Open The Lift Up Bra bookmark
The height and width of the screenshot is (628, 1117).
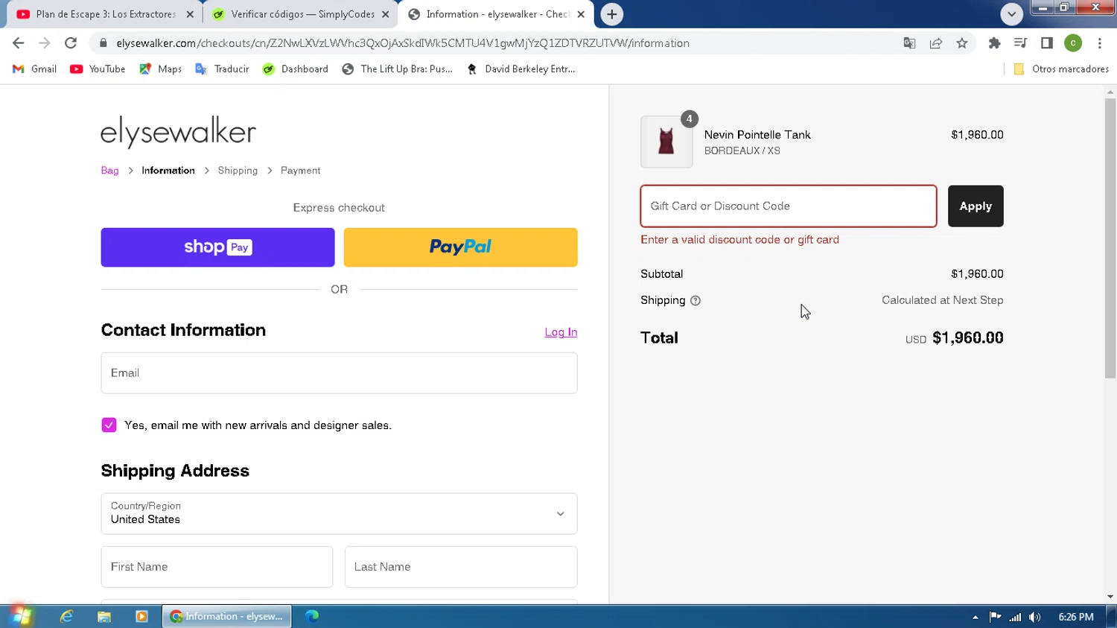pos(398,69)
